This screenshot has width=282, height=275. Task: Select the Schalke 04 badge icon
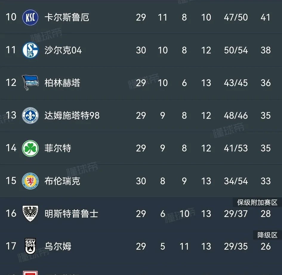[x=30, y=50]
